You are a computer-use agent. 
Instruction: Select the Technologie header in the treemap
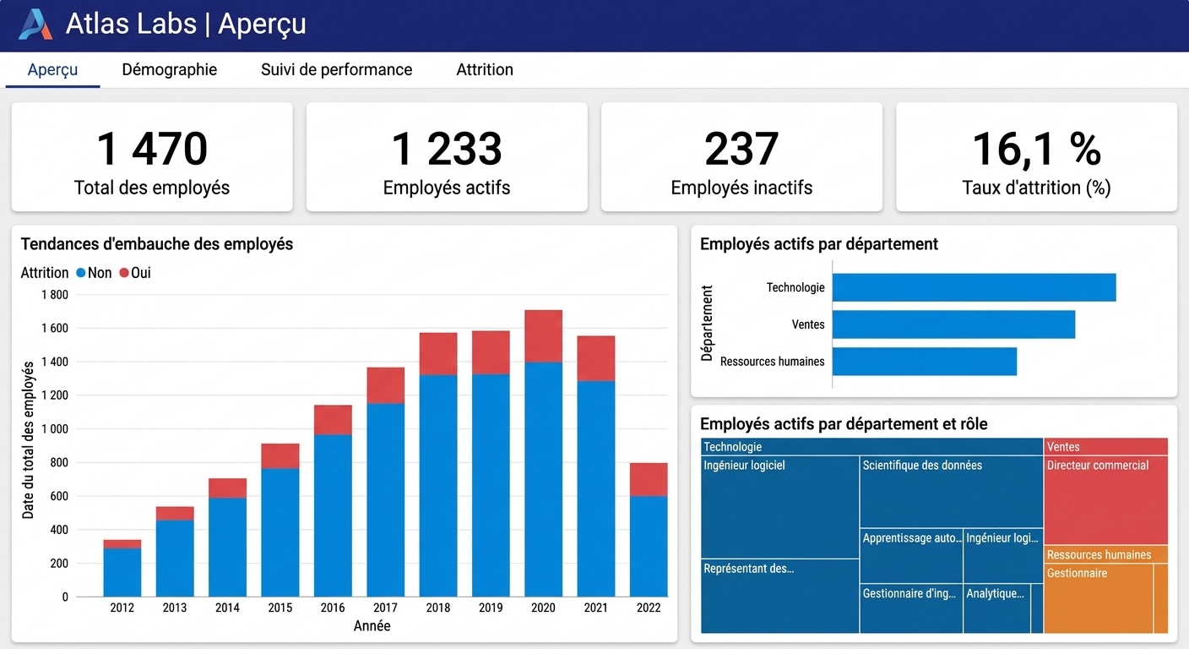coord(872,447)
